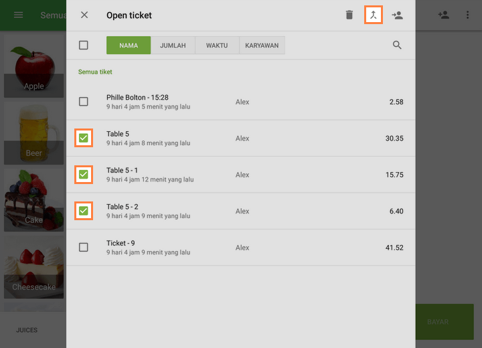The height and width of the screenshot is (348, 482).
Task: Sort tickets by NAMA tab
Action: [x=129, y=46]
